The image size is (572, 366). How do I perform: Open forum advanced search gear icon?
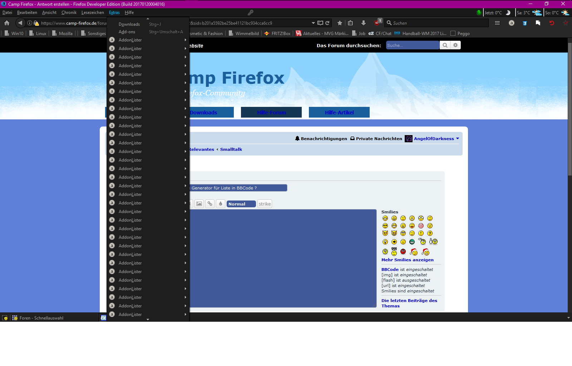[x=455, y=45]
